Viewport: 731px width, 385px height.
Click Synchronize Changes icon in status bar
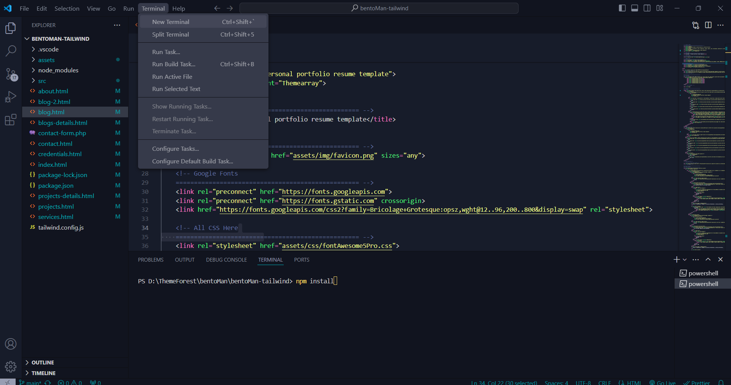pyautogui.click(x=48, y=382)
